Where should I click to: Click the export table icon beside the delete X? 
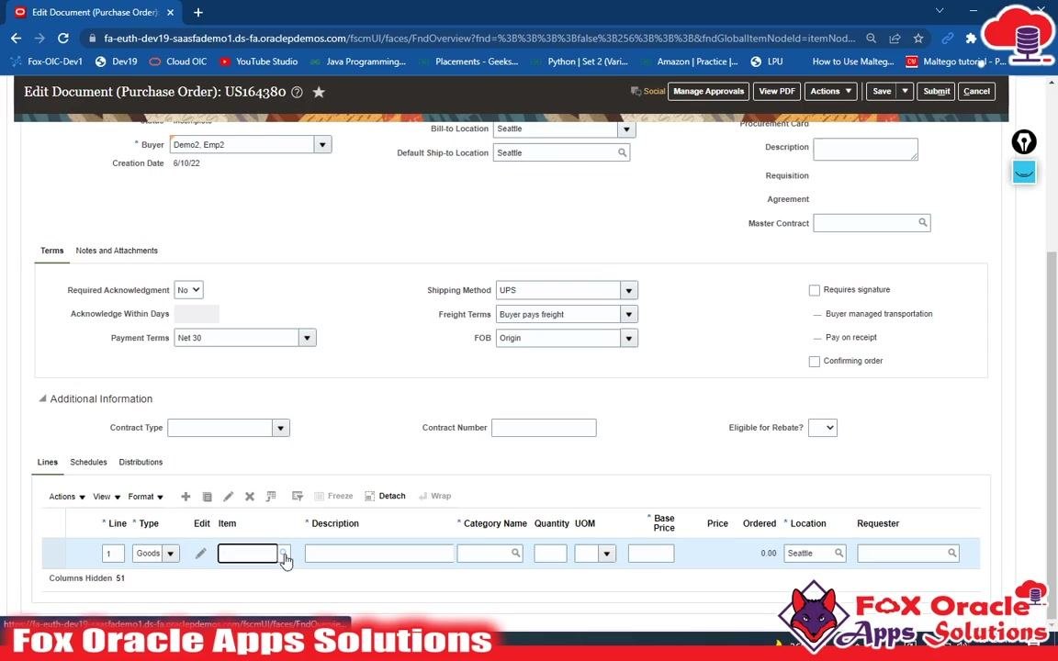[271, 497]
